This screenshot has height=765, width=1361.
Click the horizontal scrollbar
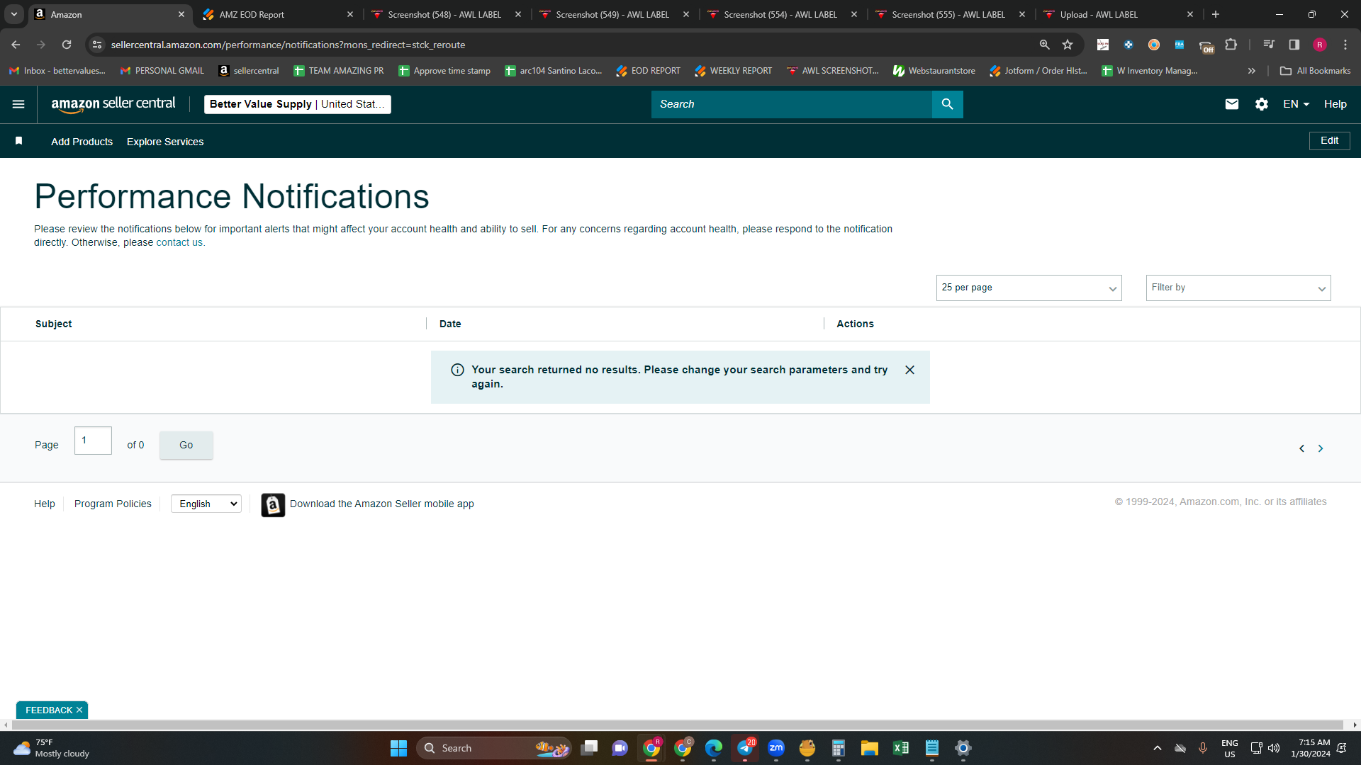(x=677, y=725)
